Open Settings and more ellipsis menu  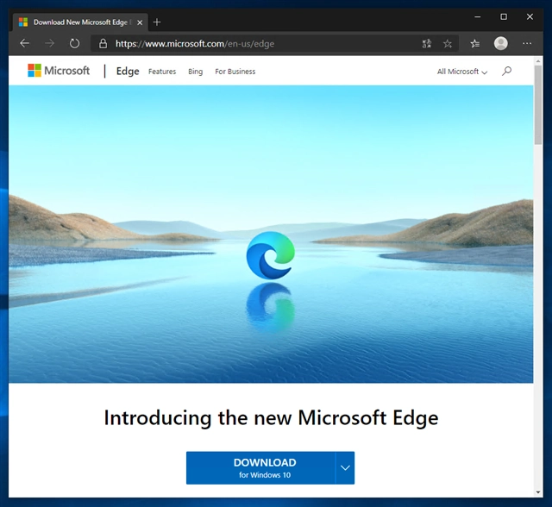(x=527, y=43)
